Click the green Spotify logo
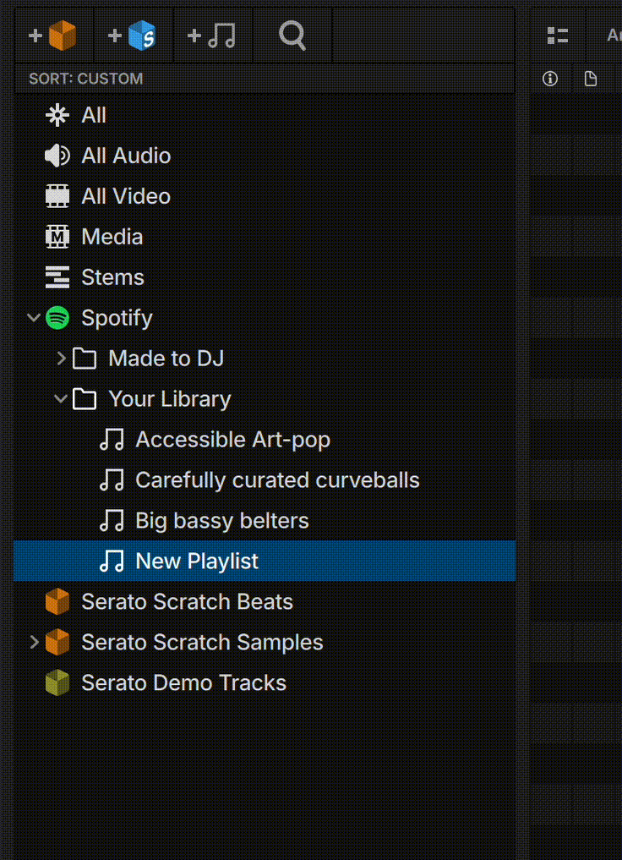622x860 pixels. click(x=57, y=318)
